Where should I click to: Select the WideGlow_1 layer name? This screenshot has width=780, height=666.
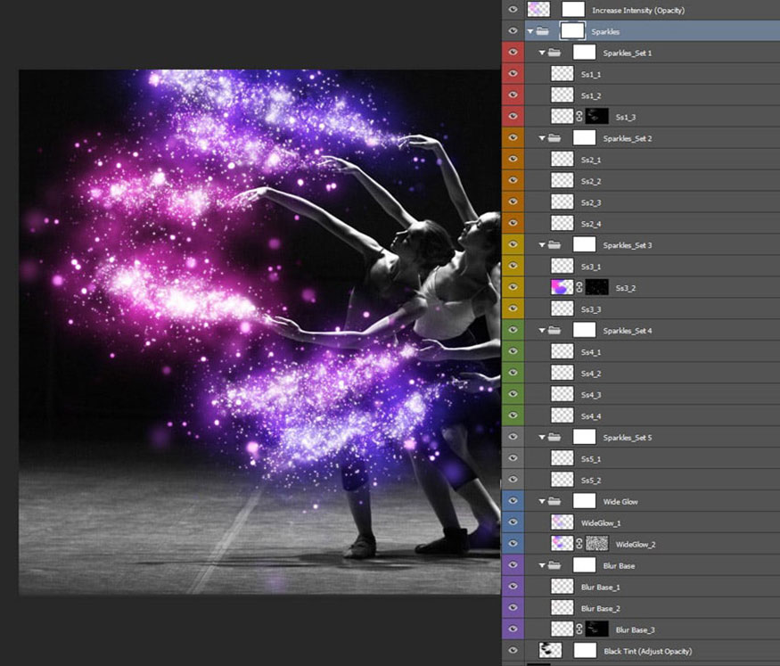(x=601, y=523)
